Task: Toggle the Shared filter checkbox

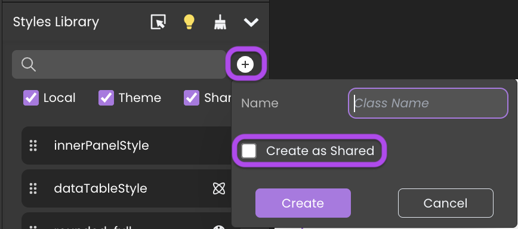Action: coord(192,98)
